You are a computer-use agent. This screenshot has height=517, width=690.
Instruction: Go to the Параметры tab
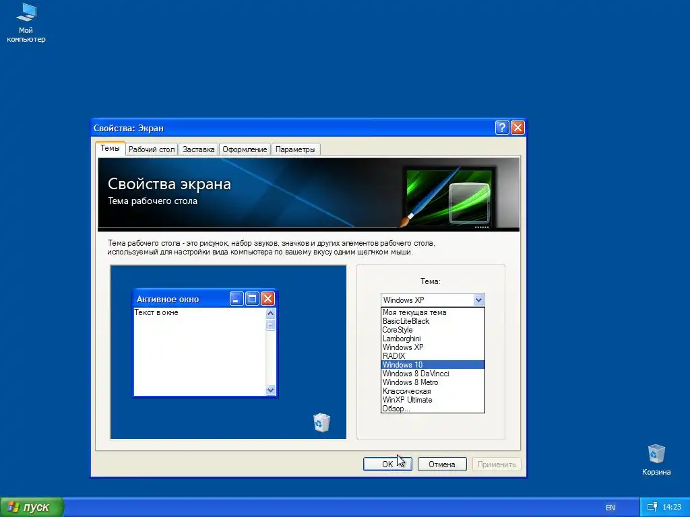(295, 149)
